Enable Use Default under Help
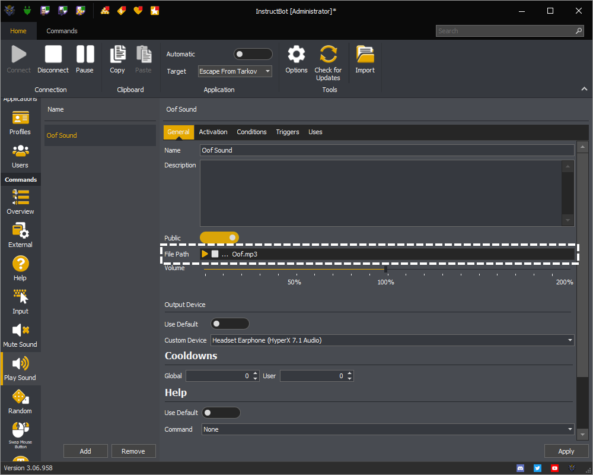The image size is (593, 475). (x=221, y=413)
